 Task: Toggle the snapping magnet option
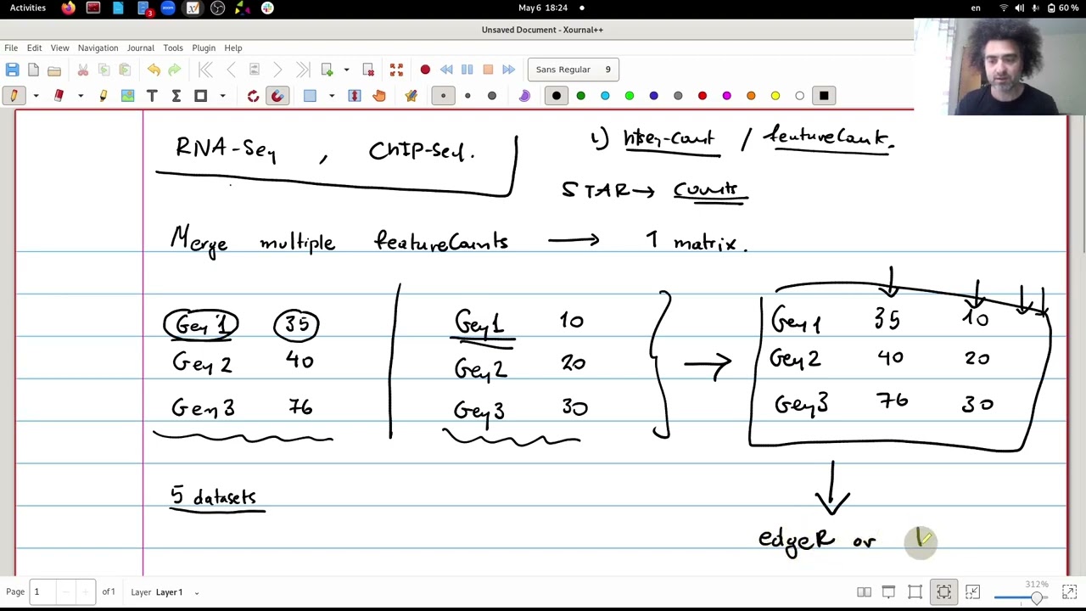click(277, 96)
